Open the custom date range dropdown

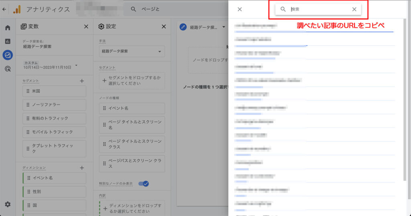pos(76,65)
